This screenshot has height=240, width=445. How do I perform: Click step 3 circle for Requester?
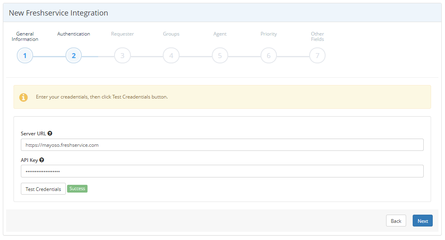[122, 55]
